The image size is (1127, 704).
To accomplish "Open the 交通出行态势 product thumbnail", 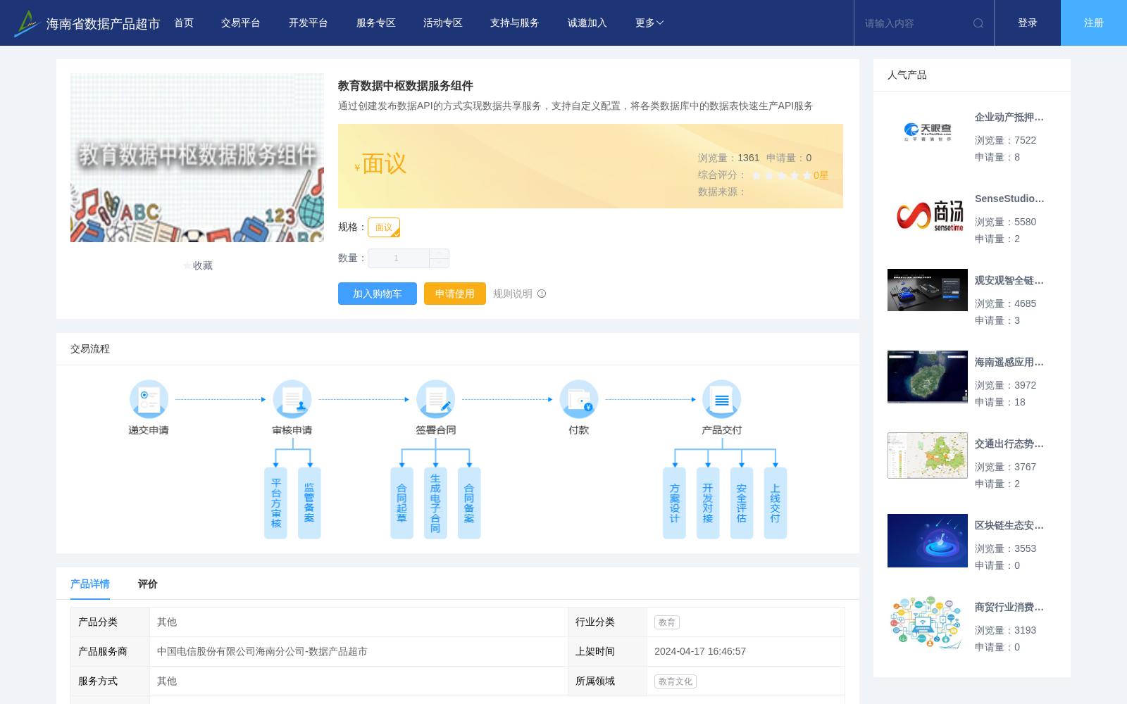I will [928, 455].
